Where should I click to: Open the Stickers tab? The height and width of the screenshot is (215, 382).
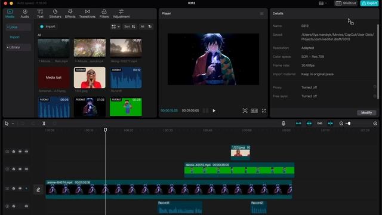56,14
